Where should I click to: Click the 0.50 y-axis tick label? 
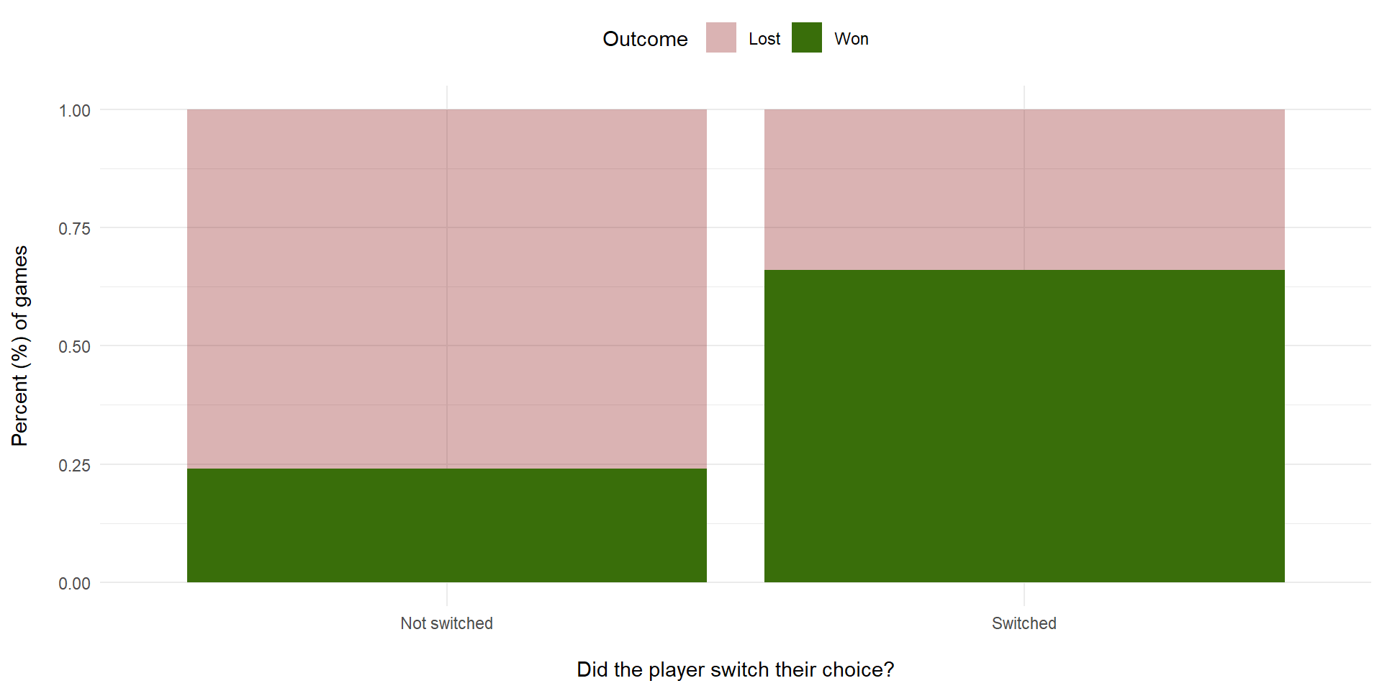pyautogui.click(x=74, y=347)
